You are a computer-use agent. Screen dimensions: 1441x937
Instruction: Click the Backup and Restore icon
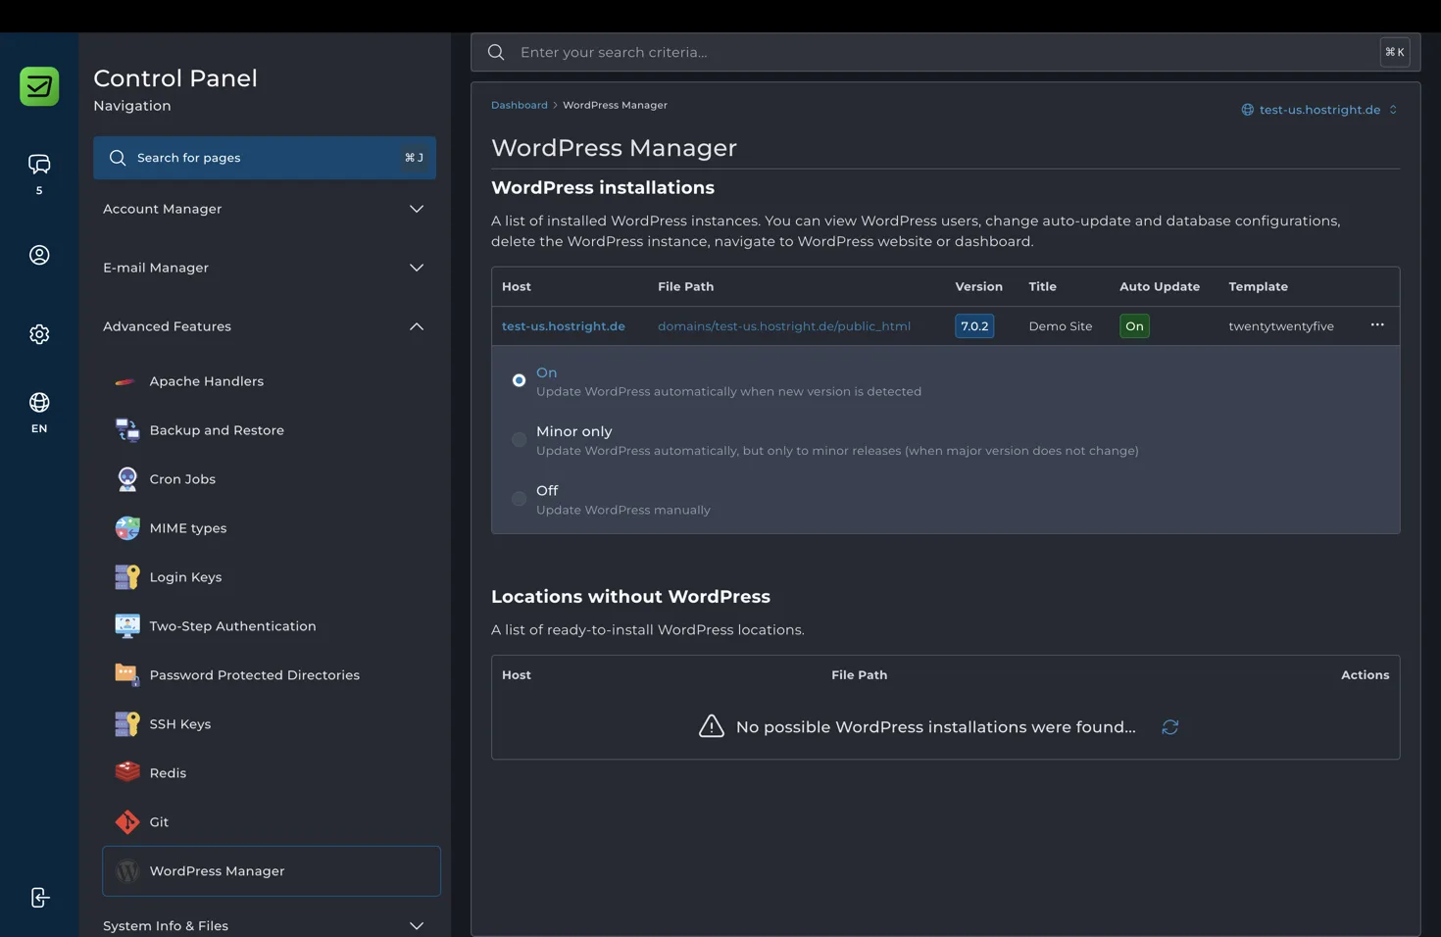tap(126, 430)
